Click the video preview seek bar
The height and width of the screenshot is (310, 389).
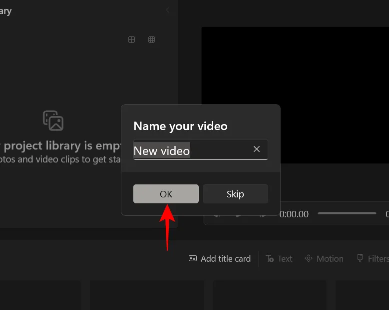pos(347,213)
